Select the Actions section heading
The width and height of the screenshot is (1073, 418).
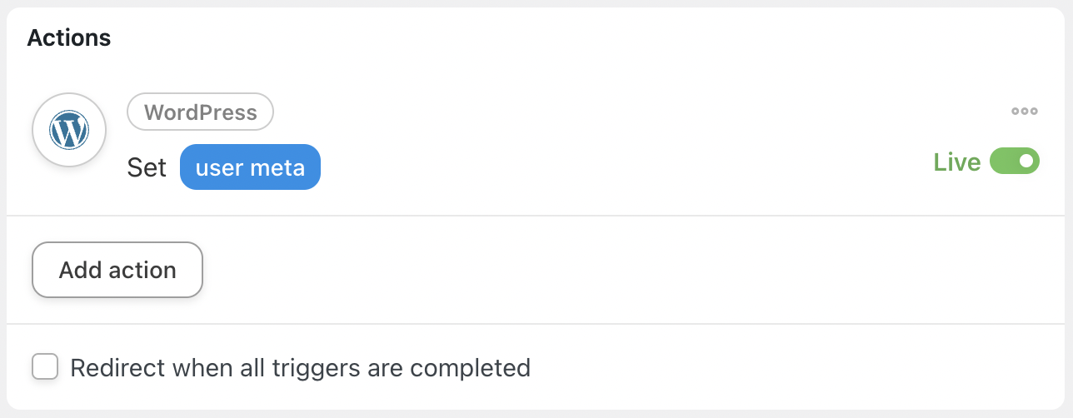[69, 37]
